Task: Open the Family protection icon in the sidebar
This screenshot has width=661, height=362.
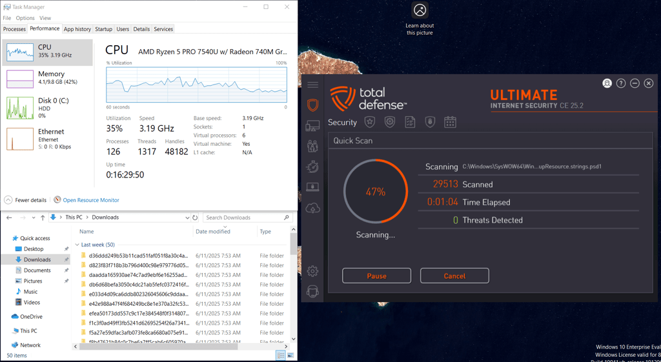Action: [312, 146]
